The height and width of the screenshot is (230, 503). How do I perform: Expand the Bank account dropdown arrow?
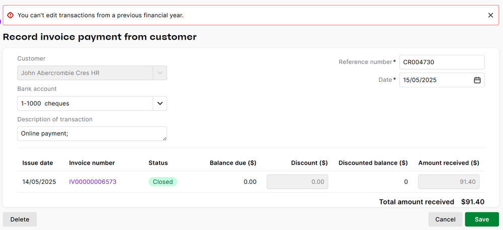160,103
